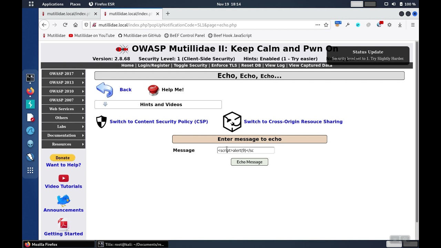This screenshot has height=248, width=441.
Task: Click into the Message input field
Action: [246, 150]
